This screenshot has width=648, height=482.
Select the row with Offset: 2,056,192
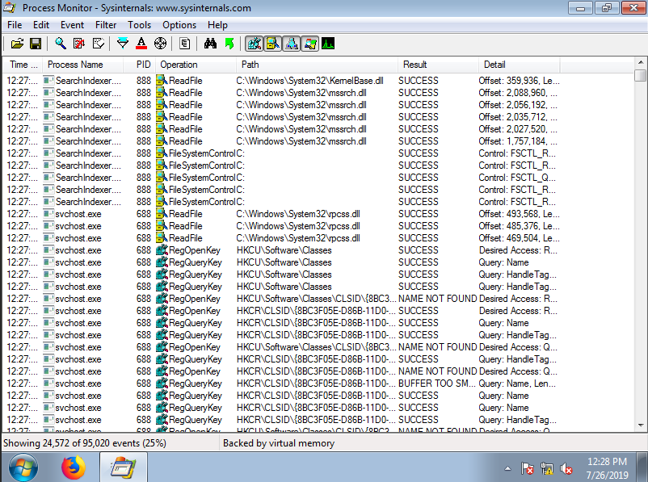[x=282, y=105]
